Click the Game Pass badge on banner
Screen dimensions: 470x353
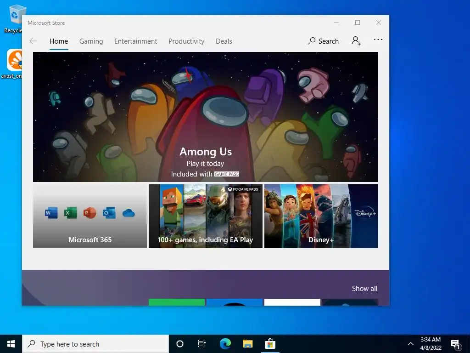pos(227,174)
